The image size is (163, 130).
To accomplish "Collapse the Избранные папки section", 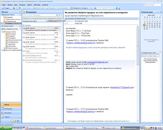I will [20, 15].
